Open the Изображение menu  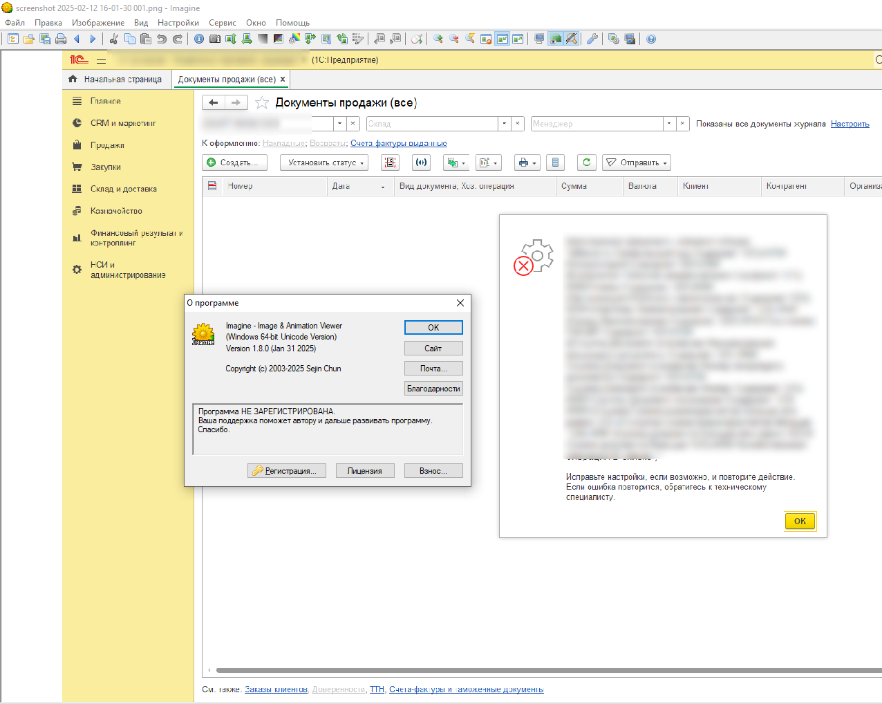coord(98,23)
